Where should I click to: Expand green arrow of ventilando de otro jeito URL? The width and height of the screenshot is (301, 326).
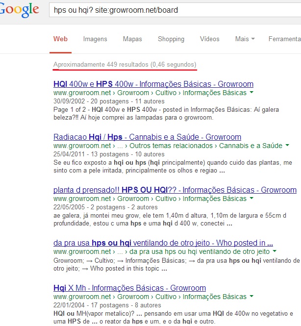click(x=275, y=251)
